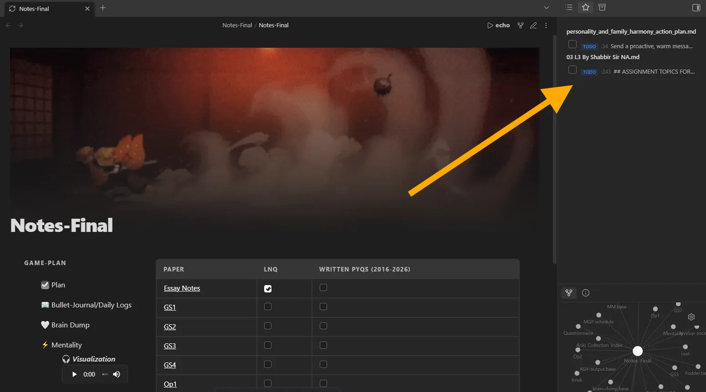This screenshot has height=392, width=706.
Task: Check LNQ box for GS3
Action: pos(268,345)
